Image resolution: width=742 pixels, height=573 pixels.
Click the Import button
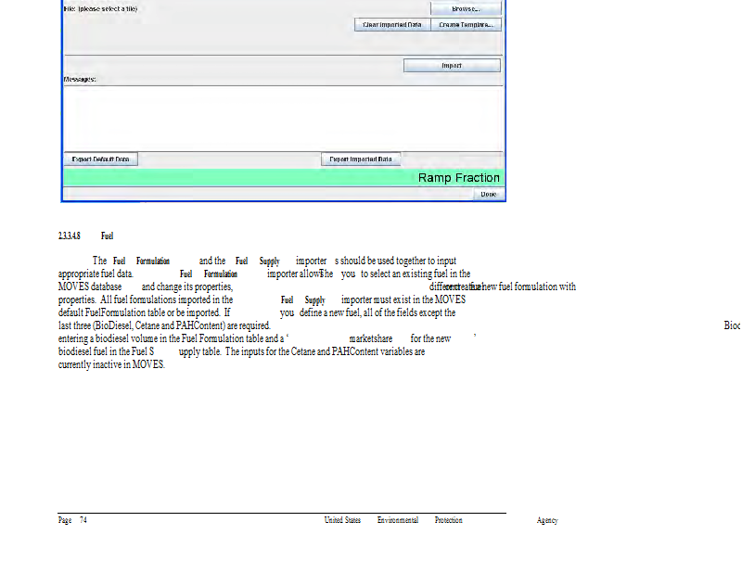pyautogui.click(x=452, y=66)
